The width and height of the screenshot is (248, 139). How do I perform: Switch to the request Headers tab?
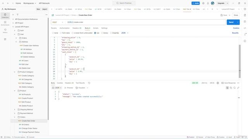(x=77, y=28)
